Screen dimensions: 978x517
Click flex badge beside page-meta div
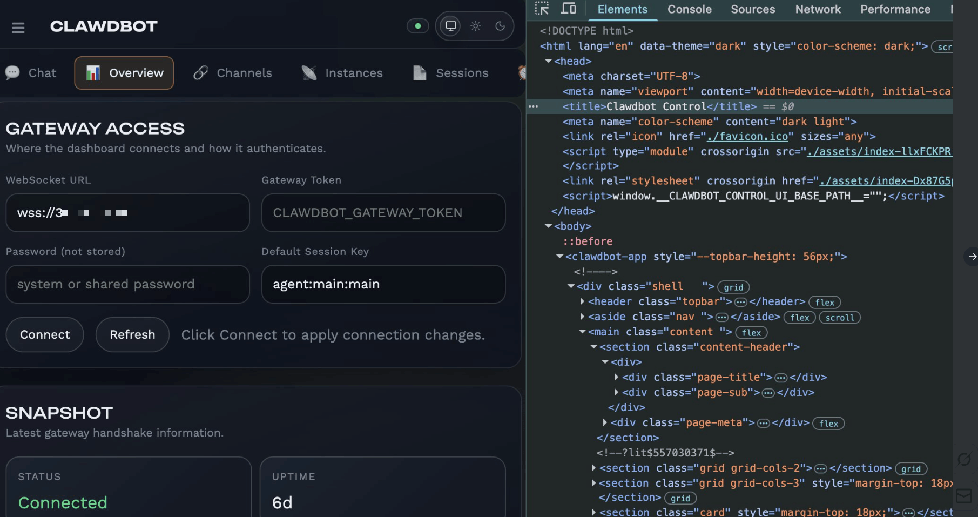click(828, 424)
